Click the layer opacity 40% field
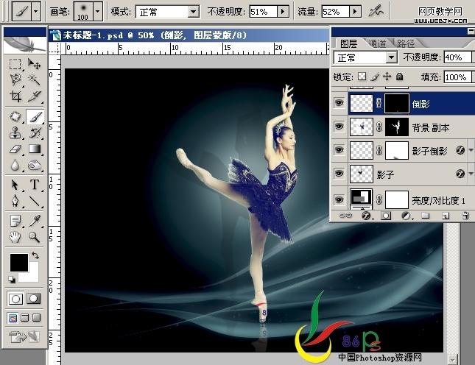The height and width of the screenshot is (365, 475). point(457,57)
